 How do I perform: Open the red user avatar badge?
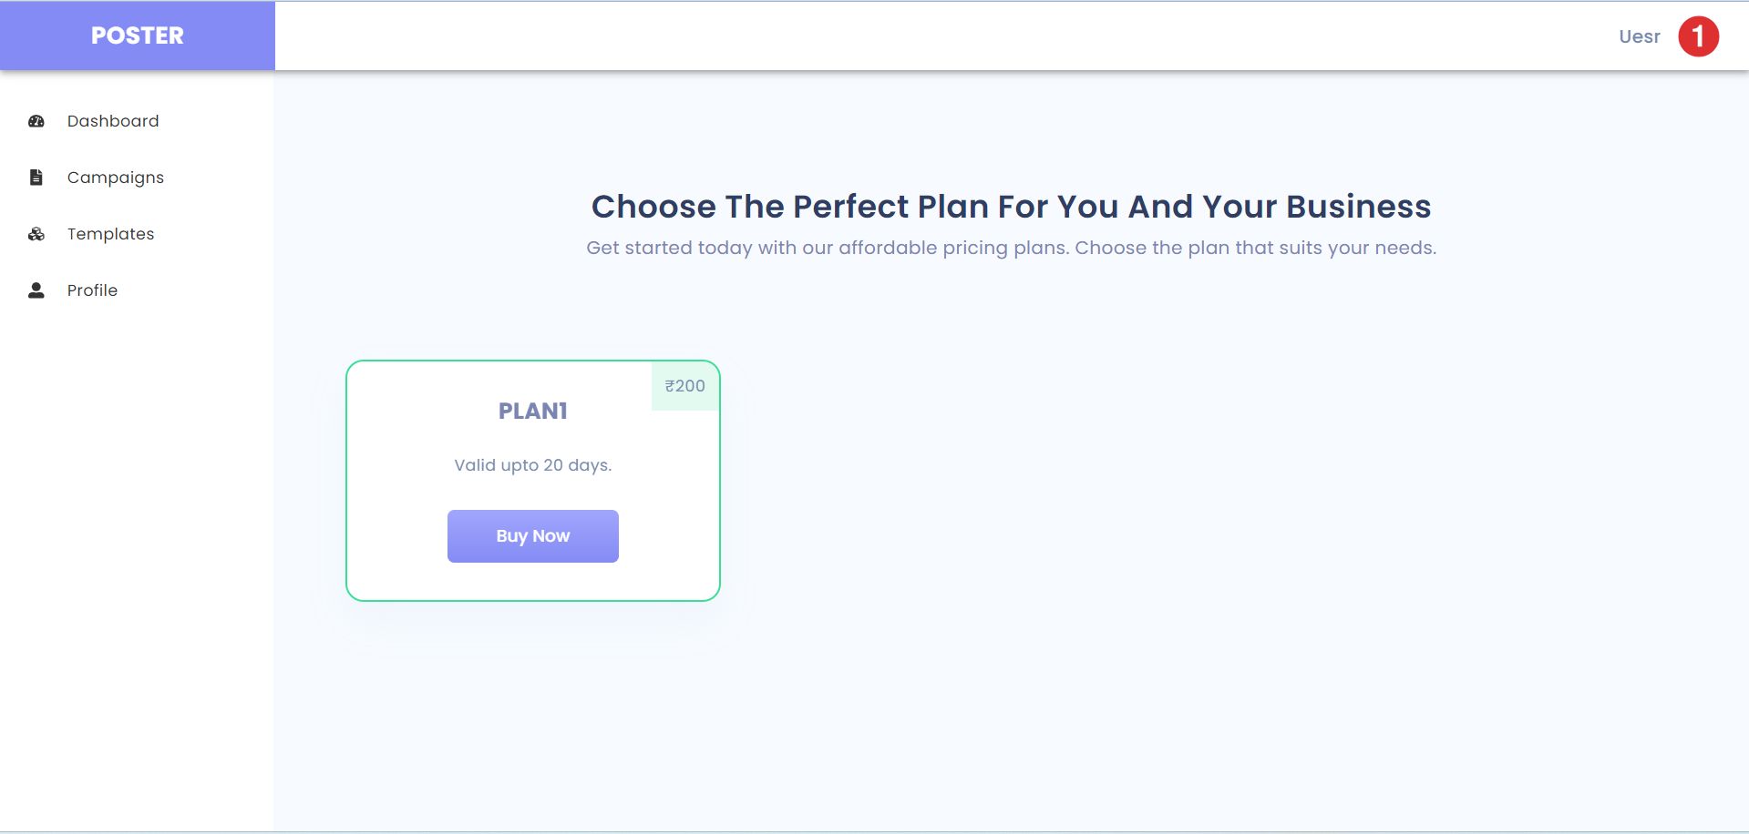click(x=1698, y=36)
